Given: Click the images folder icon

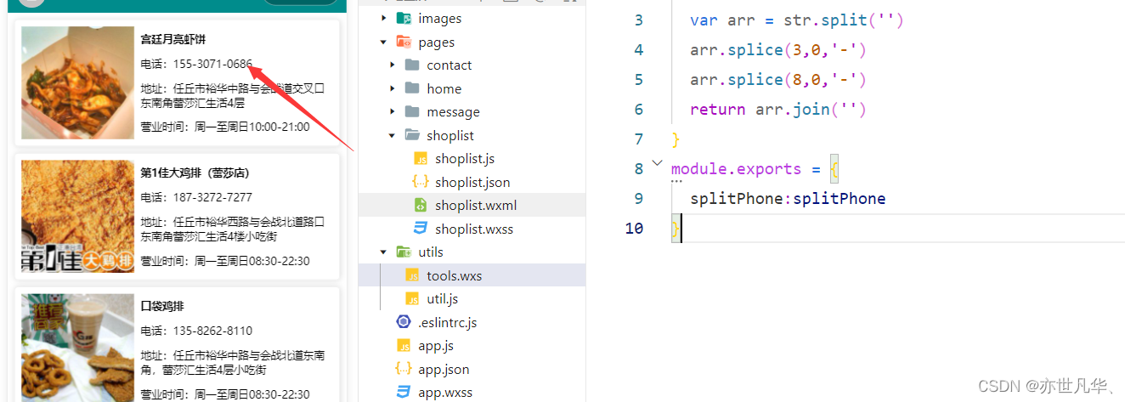Looking at the screenshot, I should point(404,18).
